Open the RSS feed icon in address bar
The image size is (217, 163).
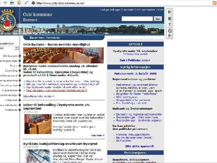coord(215,3)
